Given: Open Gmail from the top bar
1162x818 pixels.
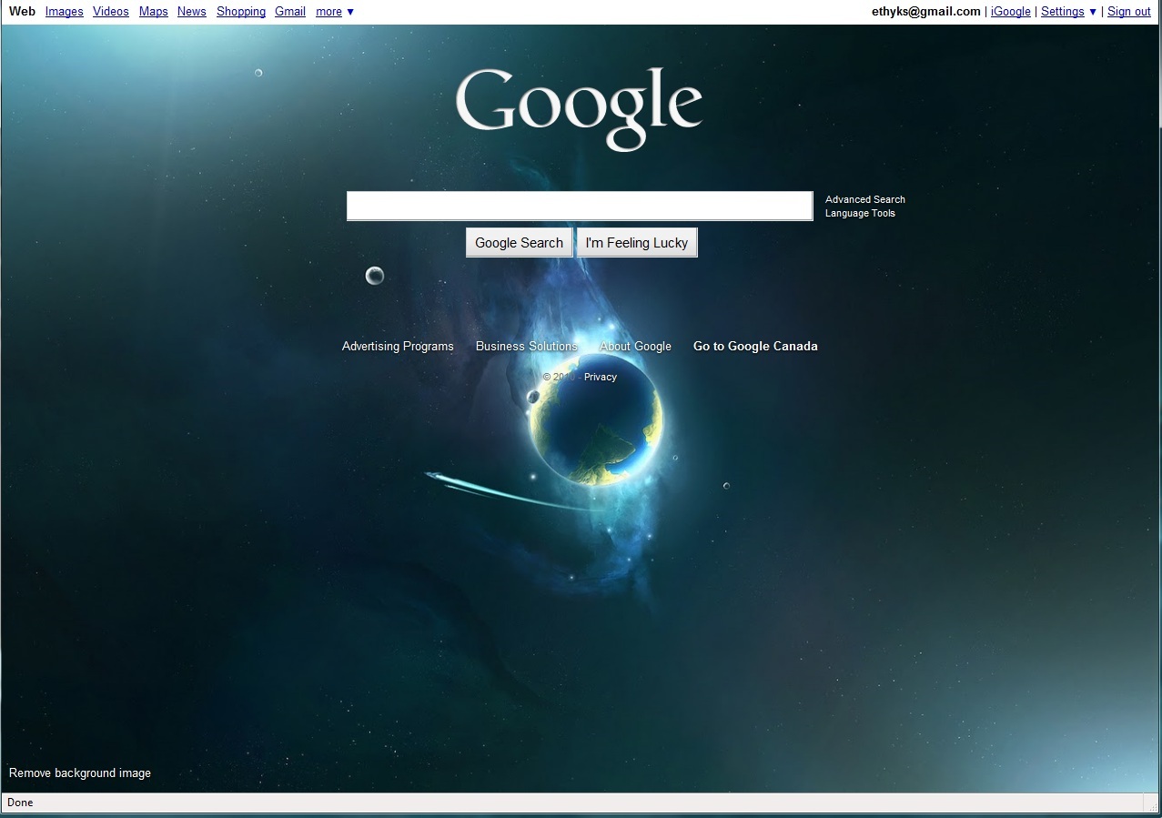Looking at the screenshot, I should 290,12.
